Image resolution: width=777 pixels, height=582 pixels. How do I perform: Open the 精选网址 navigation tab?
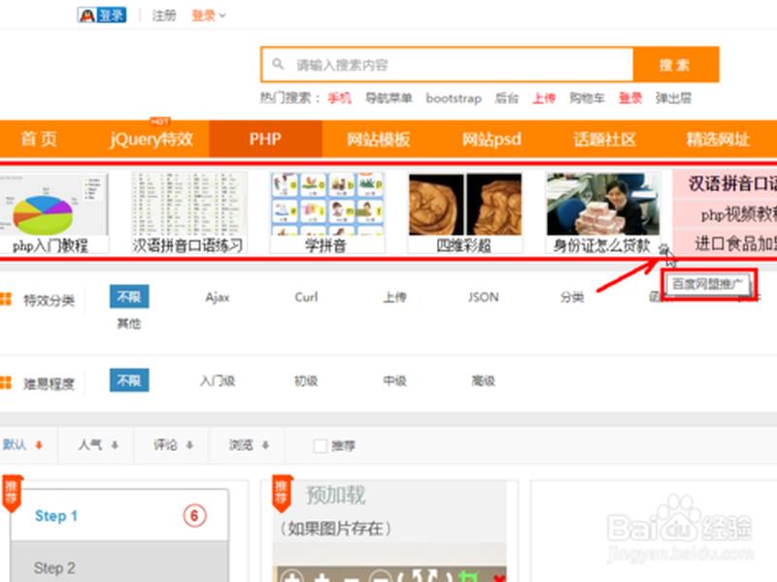[718, 139]
